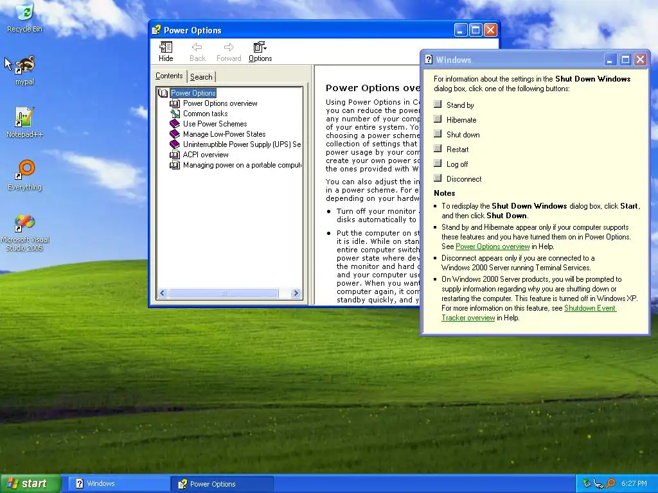This screenshot has width=658, height=493.
Task: Select the mypal raccoon desktop icon
Action: tap(24, 71)
